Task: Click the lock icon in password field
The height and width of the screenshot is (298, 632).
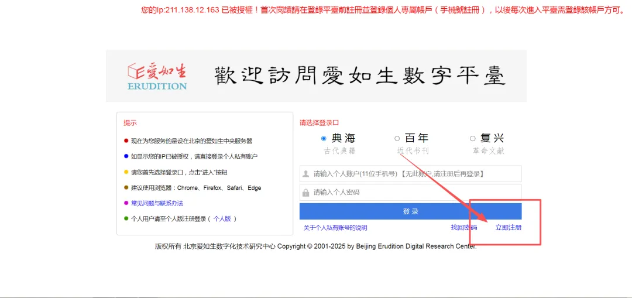Action: (x=306, y=193)
